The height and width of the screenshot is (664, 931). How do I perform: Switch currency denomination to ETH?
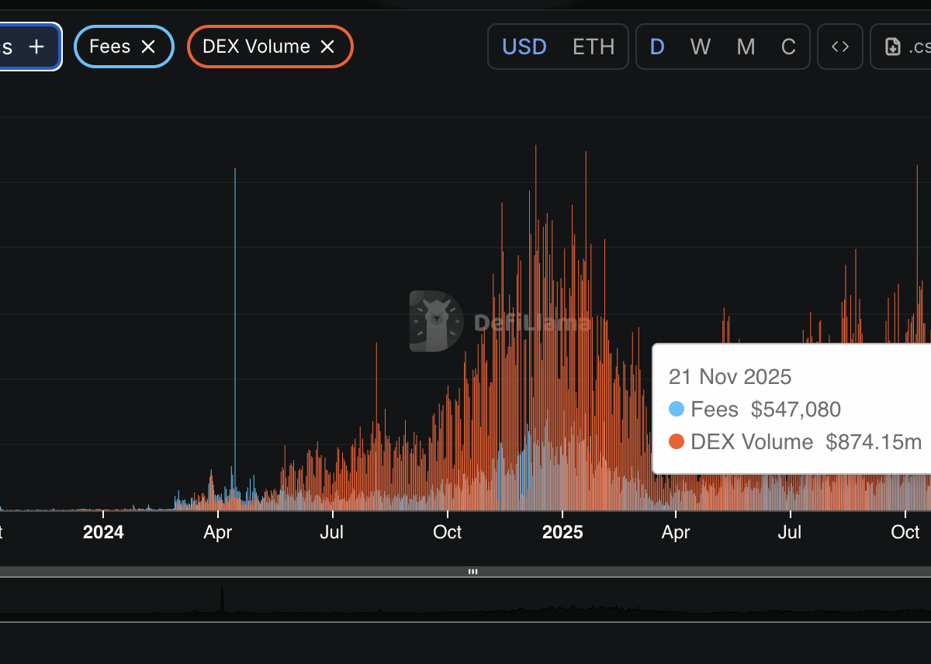(x=594, y=47)
